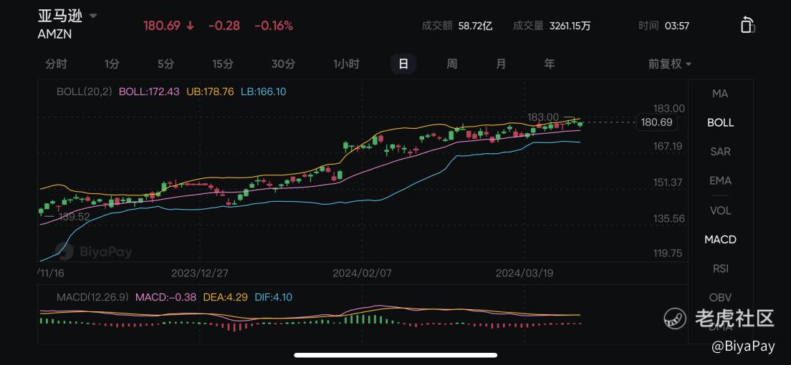Switch to the 年 yearly tab

coord(550,64)
